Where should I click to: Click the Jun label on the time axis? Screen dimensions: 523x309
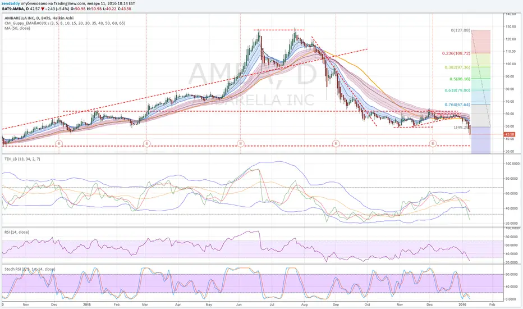click(239, 305)
